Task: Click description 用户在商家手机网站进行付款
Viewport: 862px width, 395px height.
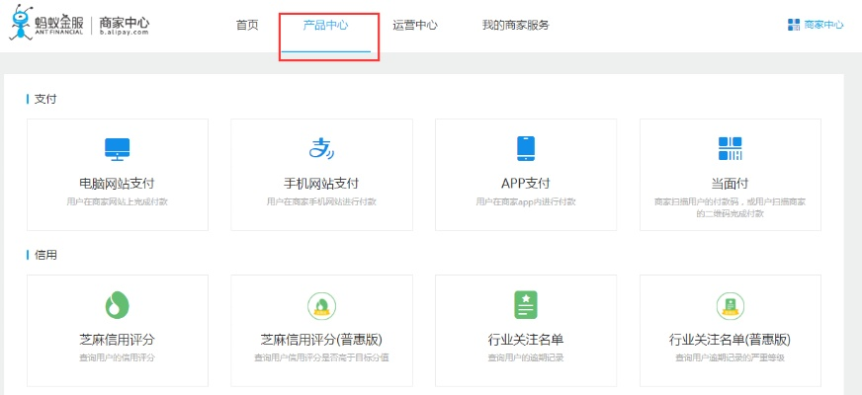Action: [x=321, y=201]
